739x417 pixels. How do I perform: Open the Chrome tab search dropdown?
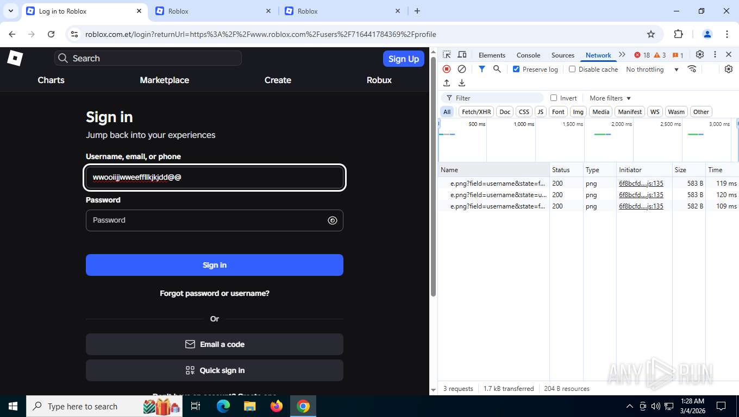(11, 11)
